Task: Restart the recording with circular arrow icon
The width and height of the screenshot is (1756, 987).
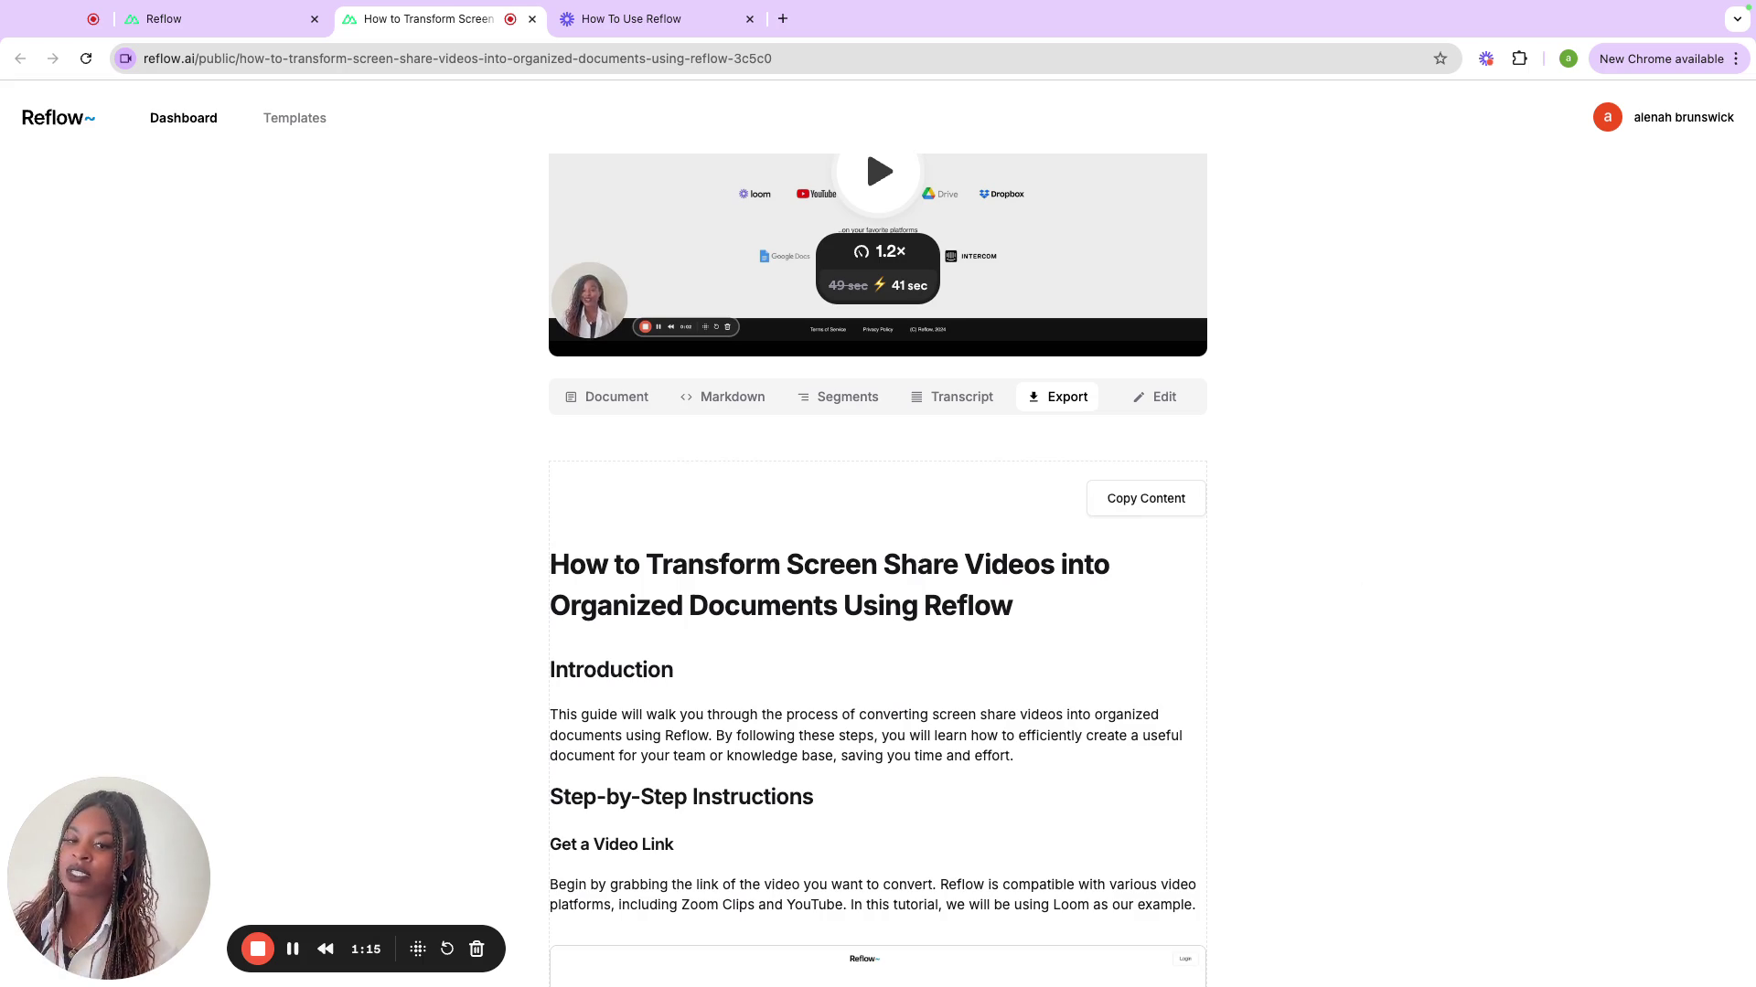Action: click(x=447, y=949)
